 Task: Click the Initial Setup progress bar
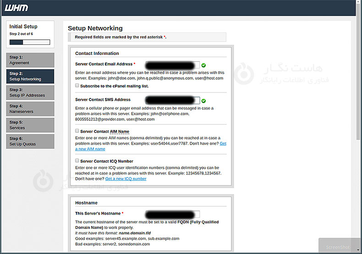30,42
